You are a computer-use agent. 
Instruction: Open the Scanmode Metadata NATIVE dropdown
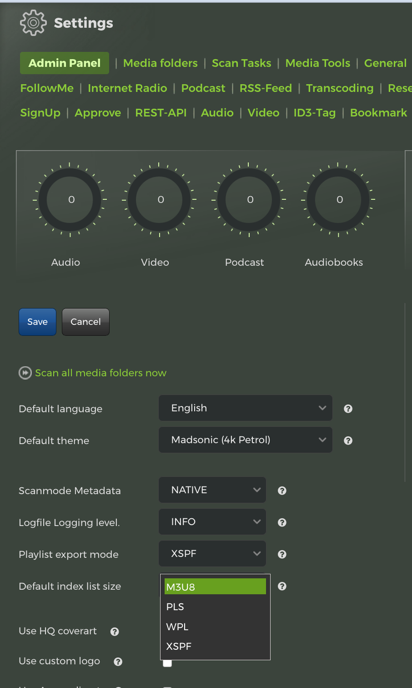point(212,490)
